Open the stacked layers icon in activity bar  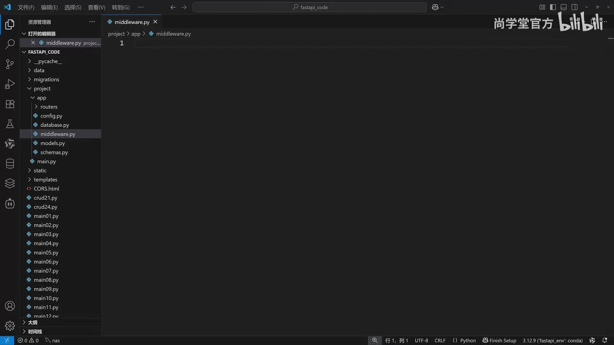(10, 184)
